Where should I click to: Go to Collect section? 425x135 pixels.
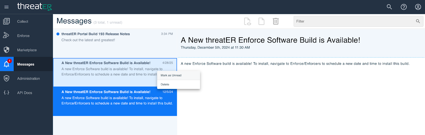(23, 21)
